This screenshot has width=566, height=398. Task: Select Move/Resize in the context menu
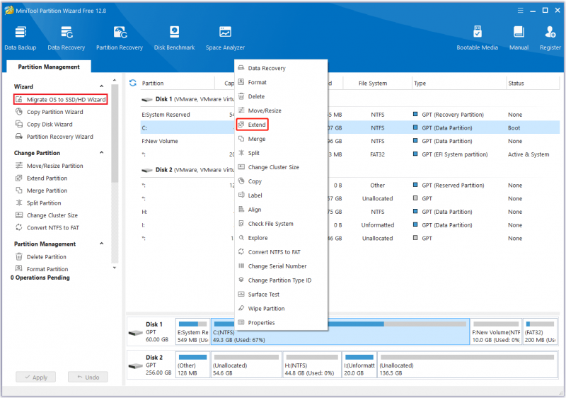281,110
